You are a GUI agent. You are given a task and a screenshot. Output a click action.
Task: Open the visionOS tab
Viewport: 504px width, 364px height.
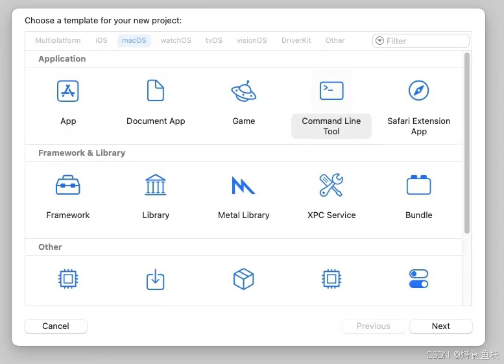coord(252,40)
